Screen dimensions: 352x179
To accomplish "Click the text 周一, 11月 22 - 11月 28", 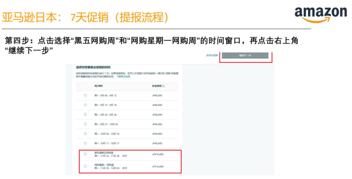I will tap(107, 156).
